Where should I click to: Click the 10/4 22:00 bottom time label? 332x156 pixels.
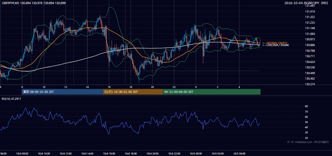click(x=174, y=153)
